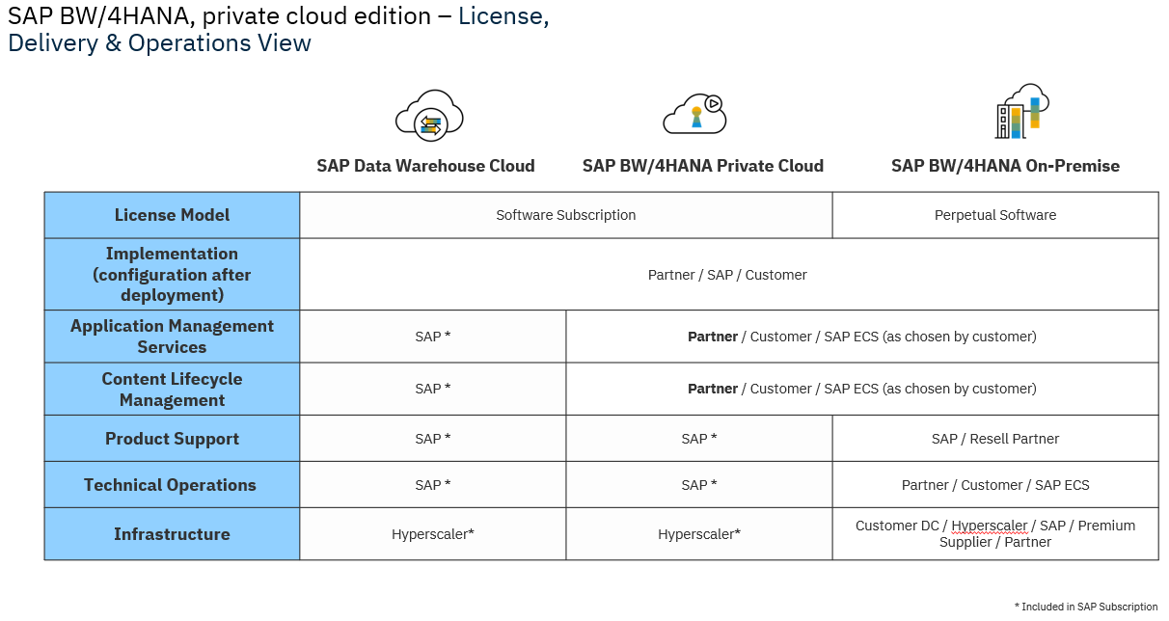Viewport: 1169px width, 621px height.
Task: Click the slide title text
Action: pos(279,30)
